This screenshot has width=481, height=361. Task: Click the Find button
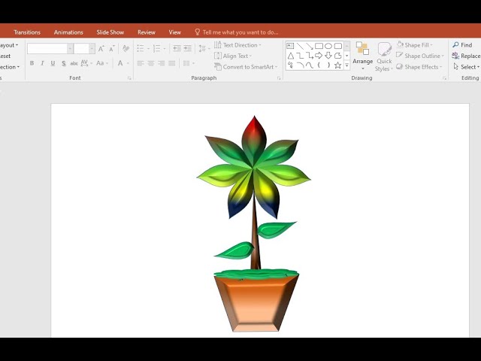tap(462, 45)
